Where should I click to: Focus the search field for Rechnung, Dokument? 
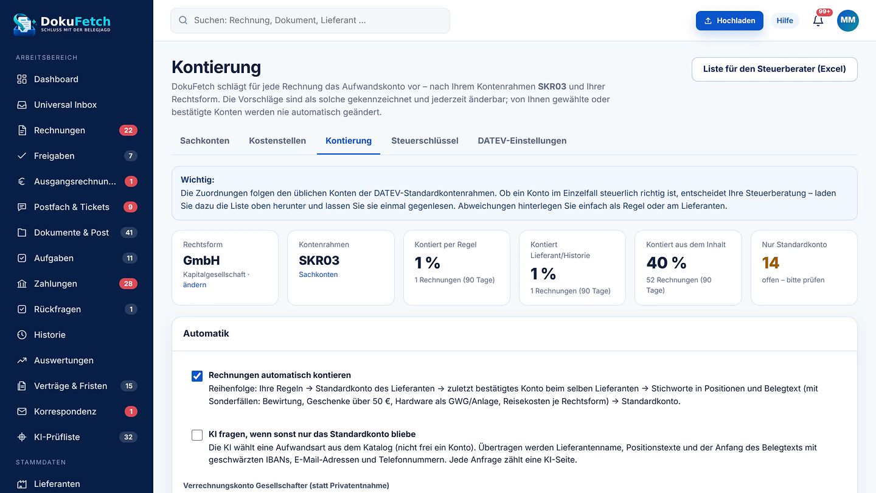tap(310, 21)
